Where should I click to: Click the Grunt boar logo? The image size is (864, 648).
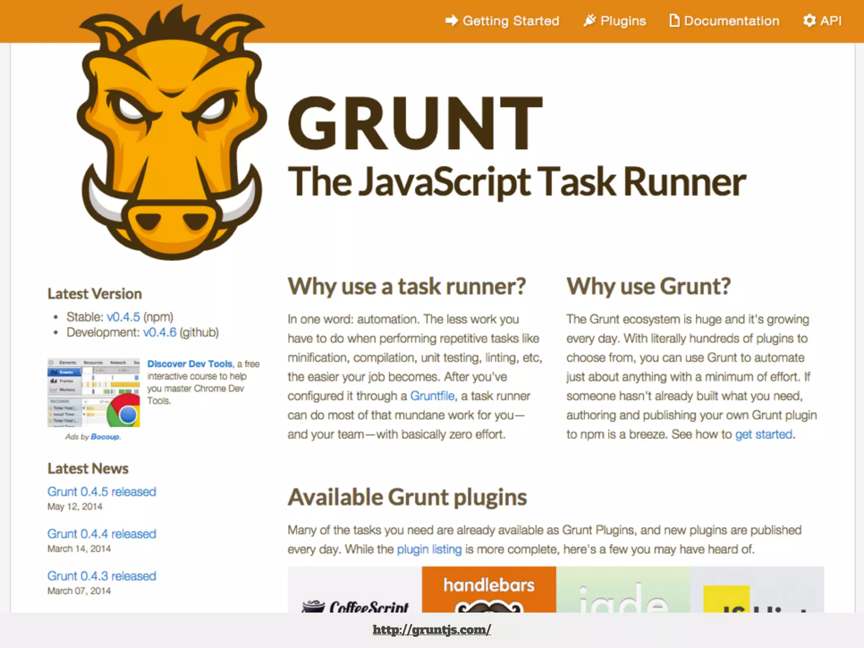(x=171, y=133)
